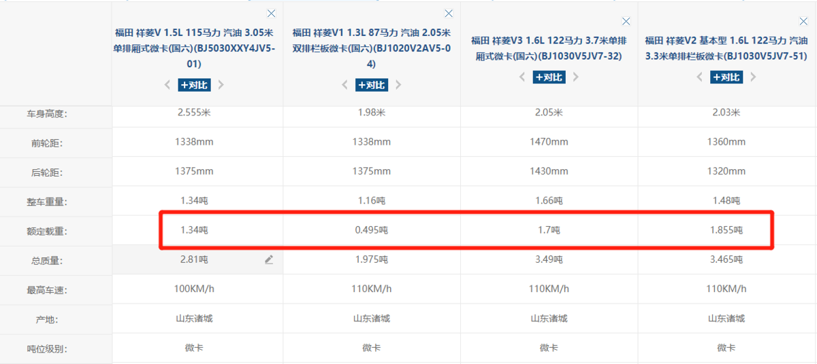Remove the 祥菱V 1.5L 115马力 column
Image resolution: width=817 pixels, height=364 pixels.
[271, 14]
